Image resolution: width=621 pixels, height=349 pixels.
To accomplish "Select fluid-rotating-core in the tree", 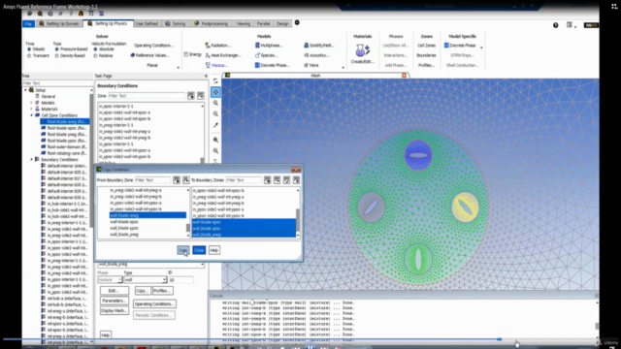I will click(66, 153).
